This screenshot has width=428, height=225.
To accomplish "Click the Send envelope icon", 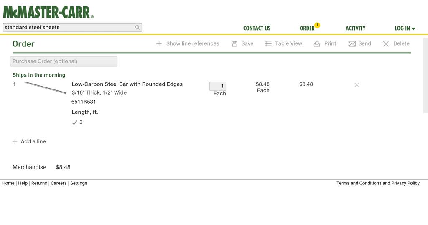I will pyautogui.click(x=352, y=43).
